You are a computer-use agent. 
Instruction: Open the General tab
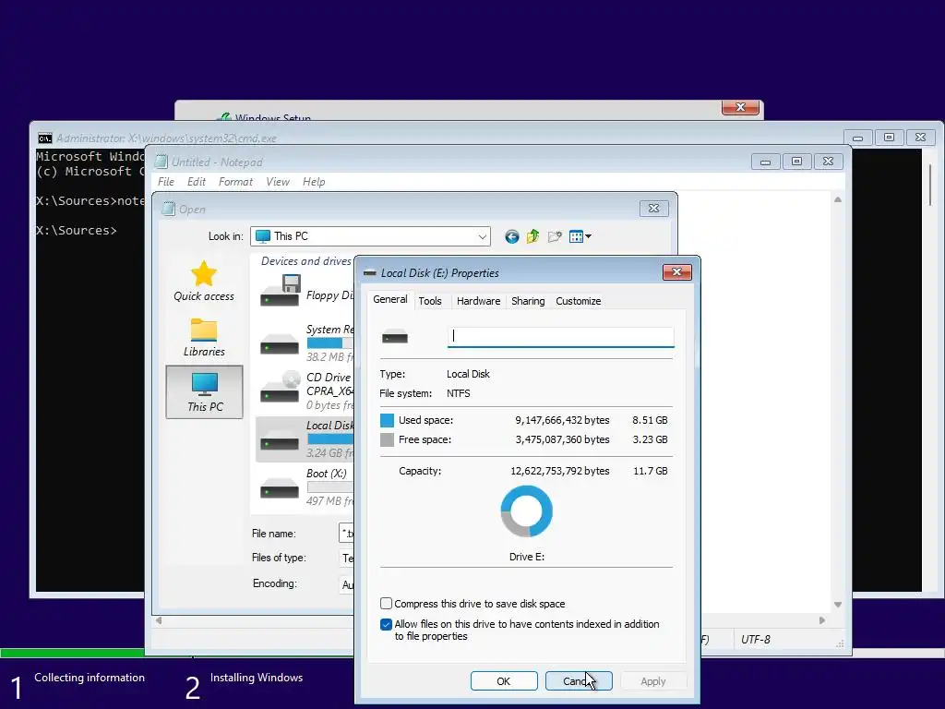[390, 299]
